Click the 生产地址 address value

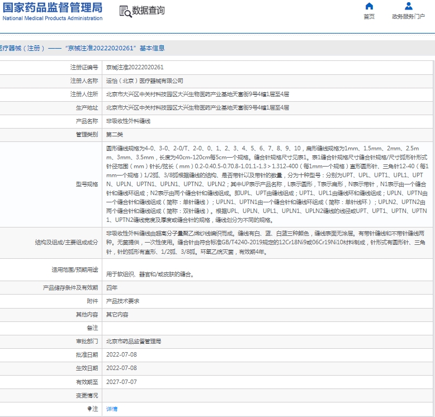tap(197, 107)
